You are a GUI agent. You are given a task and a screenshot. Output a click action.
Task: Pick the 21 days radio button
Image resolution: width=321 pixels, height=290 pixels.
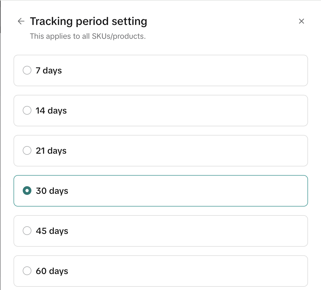[x=27, y=150]
